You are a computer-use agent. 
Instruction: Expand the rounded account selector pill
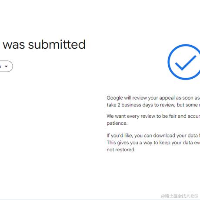click(6, 67)
